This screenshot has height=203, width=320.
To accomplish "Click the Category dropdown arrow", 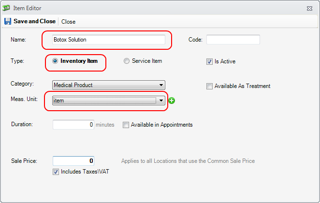I will [161, 85].
